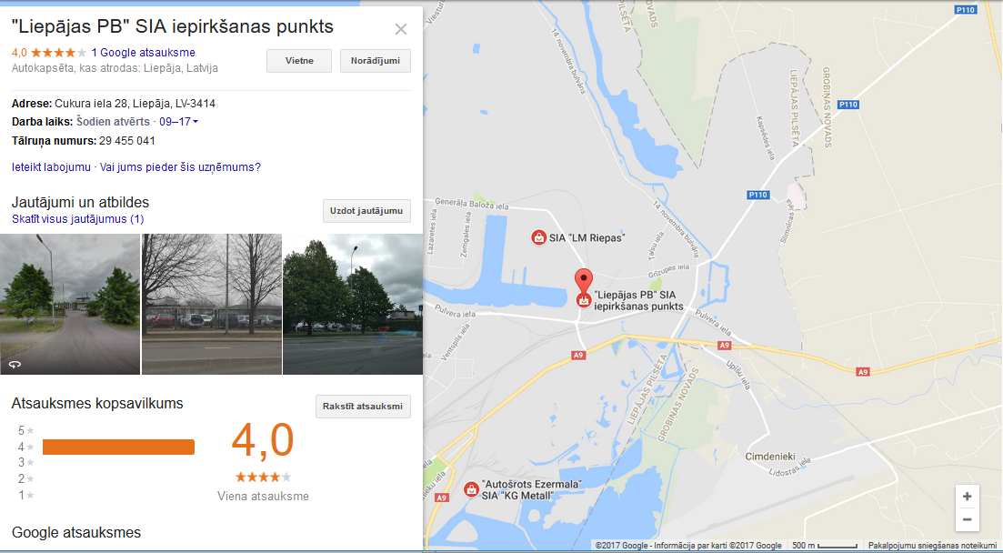Click the "Liepājas PB" shop marker icon
This screenshot has width=1003, height=553.
point(584,300)
